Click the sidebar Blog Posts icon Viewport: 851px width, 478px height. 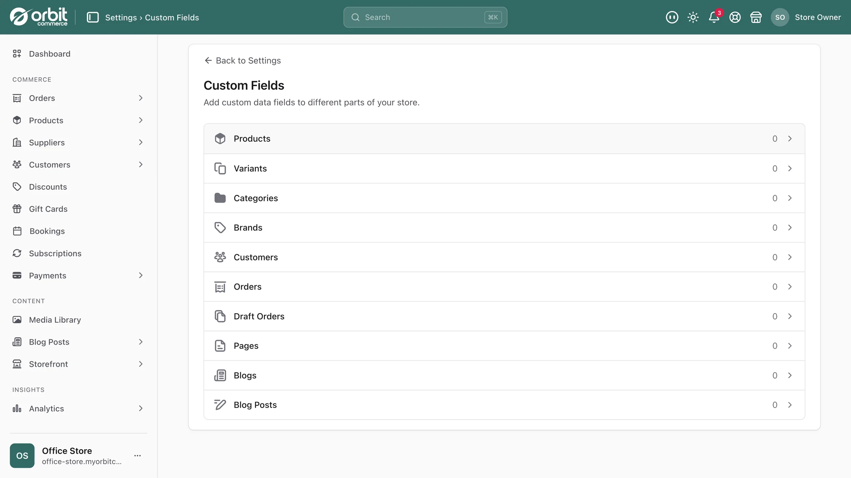click(x=17, y=342)
